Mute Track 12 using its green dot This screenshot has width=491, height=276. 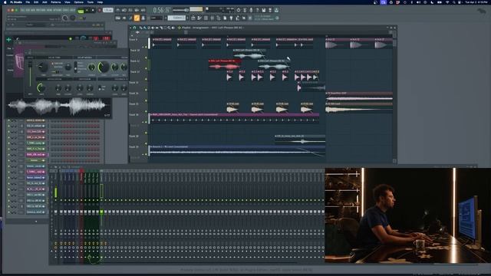point(146,79)
